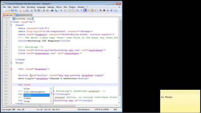The image size is (201, 113).
Task: Close the index.html tab with its red X
Action: pos(14,15)
